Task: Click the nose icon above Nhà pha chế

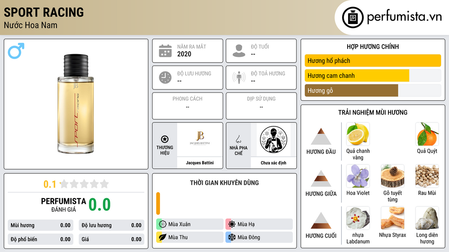Action: coord(238,139)
